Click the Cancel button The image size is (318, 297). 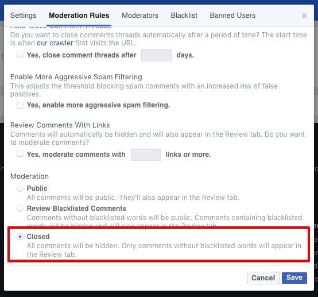263,278
